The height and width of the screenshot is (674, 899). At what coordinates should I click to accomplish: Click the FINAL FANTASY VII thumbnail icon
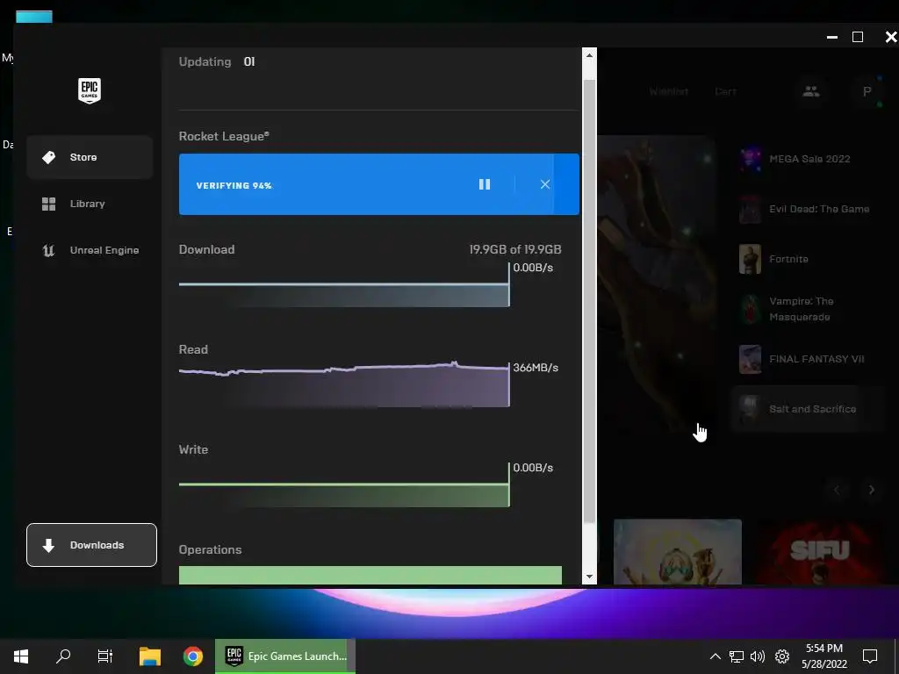[x=750, y=359]
